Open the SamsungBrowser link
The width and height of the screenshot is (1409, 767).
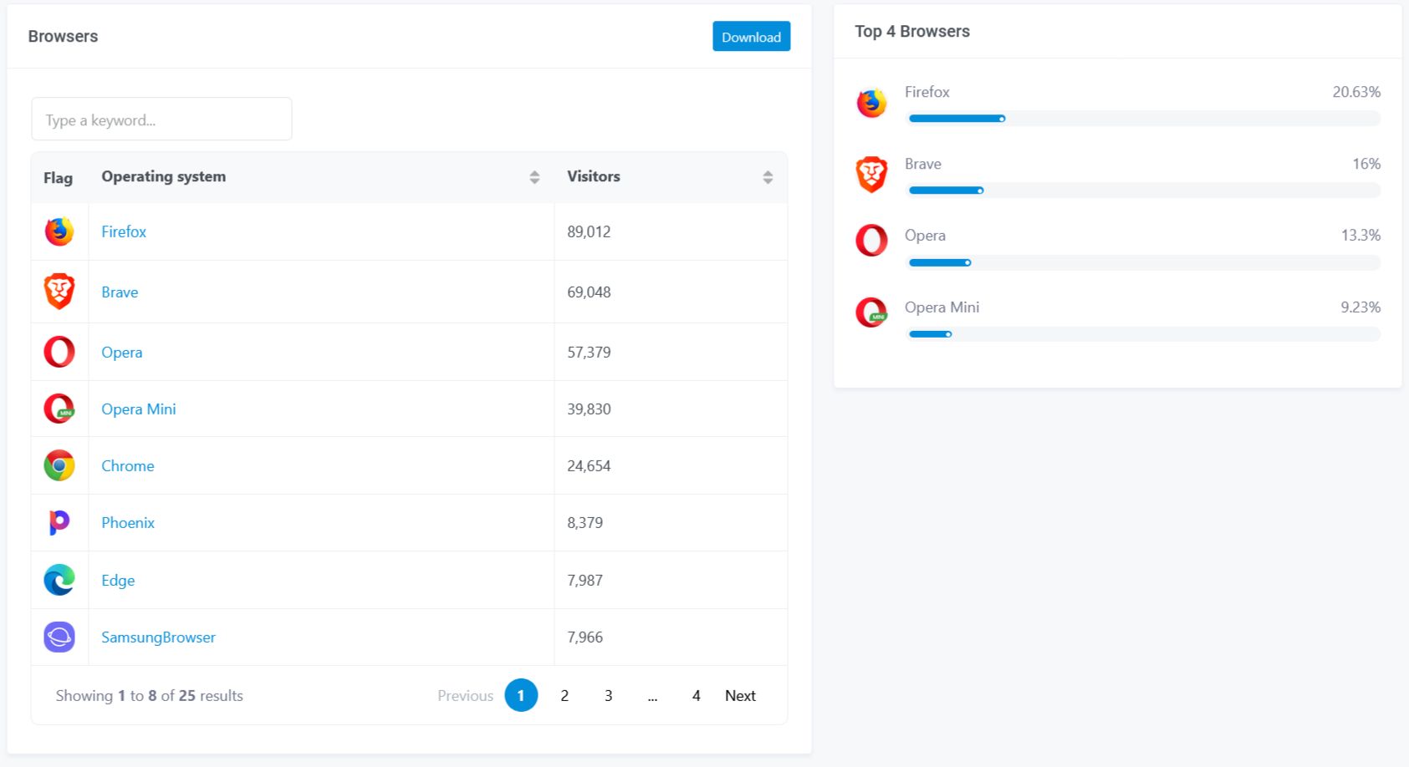click(158, 637)
